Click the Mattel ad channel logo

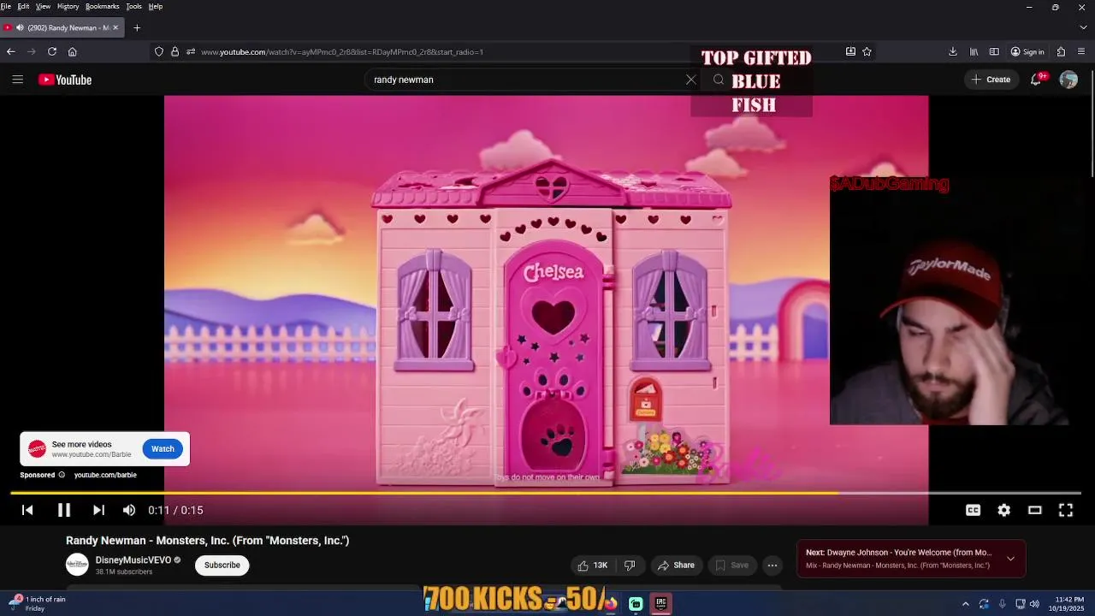[x=37, y=449]
